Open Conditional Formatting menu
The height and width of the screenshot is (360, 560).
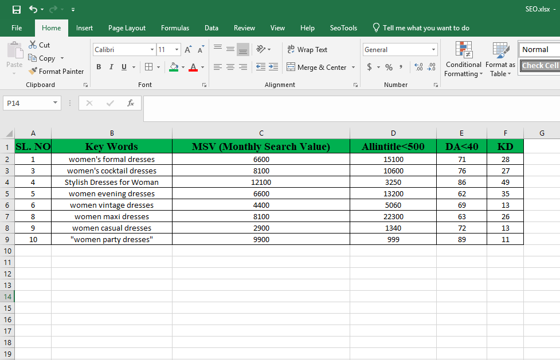tap(463, 60)
